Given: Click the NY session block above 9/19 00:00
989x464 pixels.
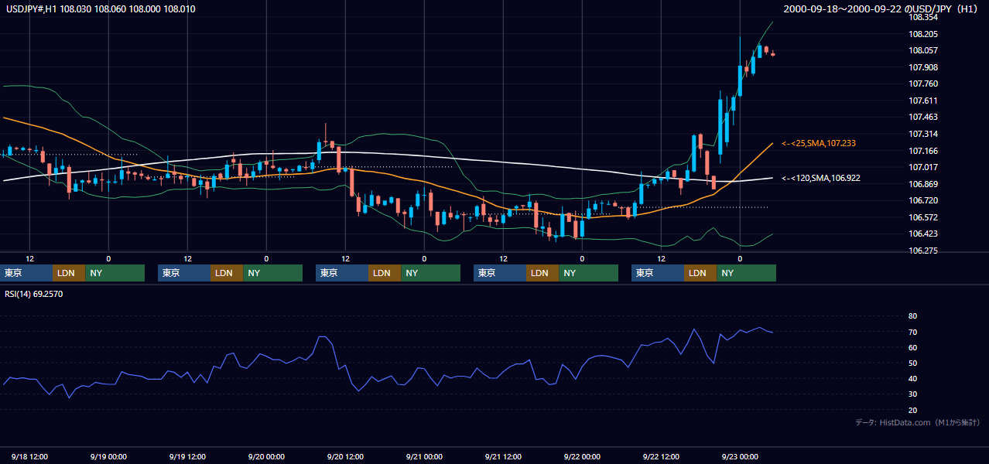Looking at the screenshot, I should click(115, 273).
